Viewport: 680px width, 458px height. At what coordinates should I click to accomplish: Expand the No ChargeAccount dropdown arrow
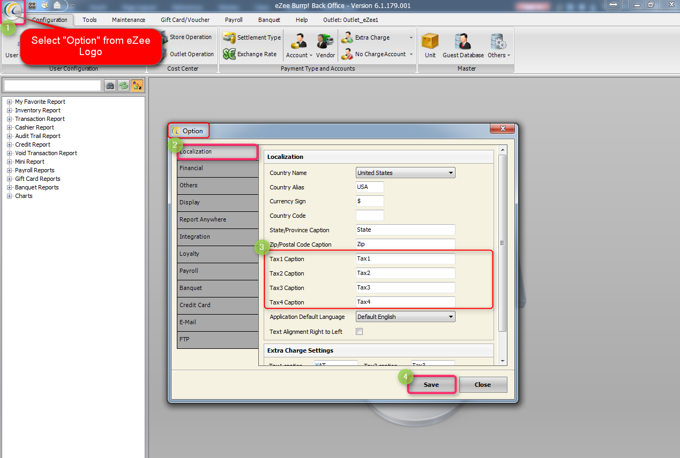tap(411, 54)
